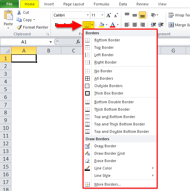Apply Top and Bottom Border
Screen dimensions: 190x191
click(x=120, y=117)
